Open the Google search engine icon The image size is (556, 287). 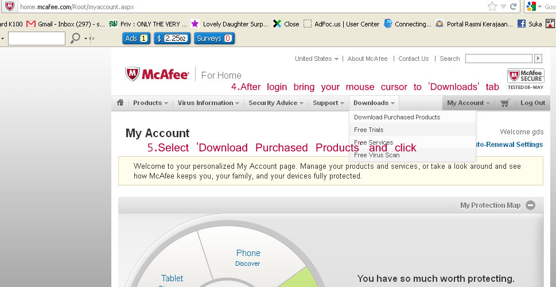click(531, 6)
